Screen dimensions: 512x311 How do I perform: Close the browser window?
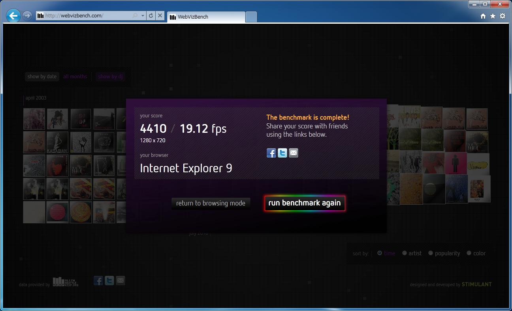click(x=500, y=4)
